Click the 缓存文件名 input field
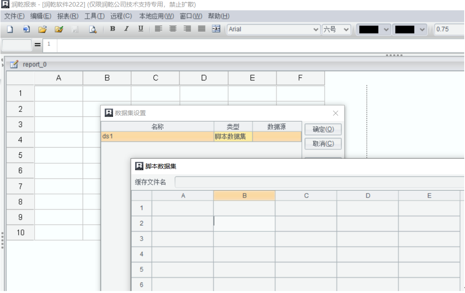Viewport: 465px width, 293px height. 319,182
